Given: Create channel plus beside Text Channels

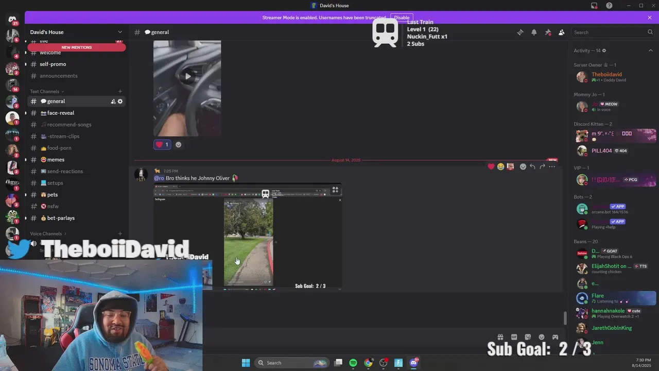Looking at the screenshot, I should pyautogui.click(x=120, y=91).
